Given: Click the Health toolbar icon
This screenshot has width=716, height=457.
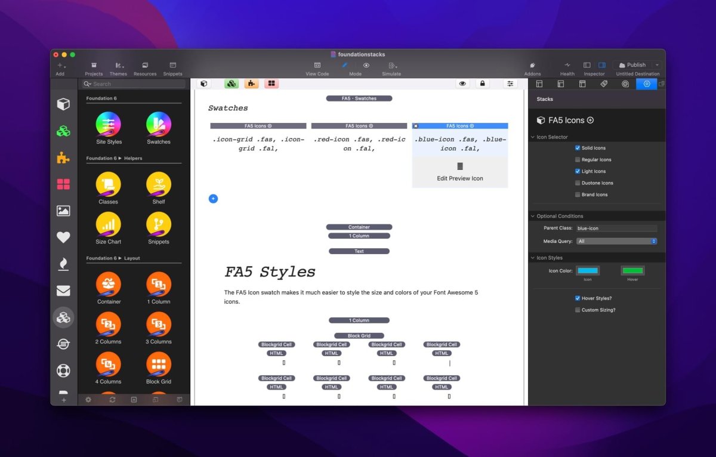Looking at the screenshot, I should point(567,65).
